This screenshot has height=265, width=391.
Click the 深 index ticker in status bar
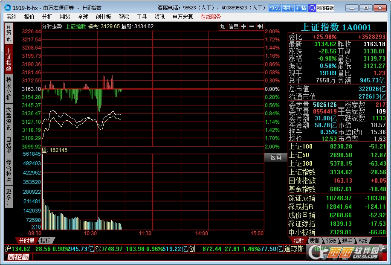pyautogui.click(x=142, y=249)
